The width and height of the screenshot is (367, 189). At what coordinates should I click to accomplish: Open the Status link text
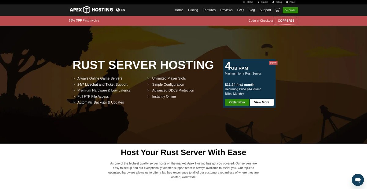250,2
